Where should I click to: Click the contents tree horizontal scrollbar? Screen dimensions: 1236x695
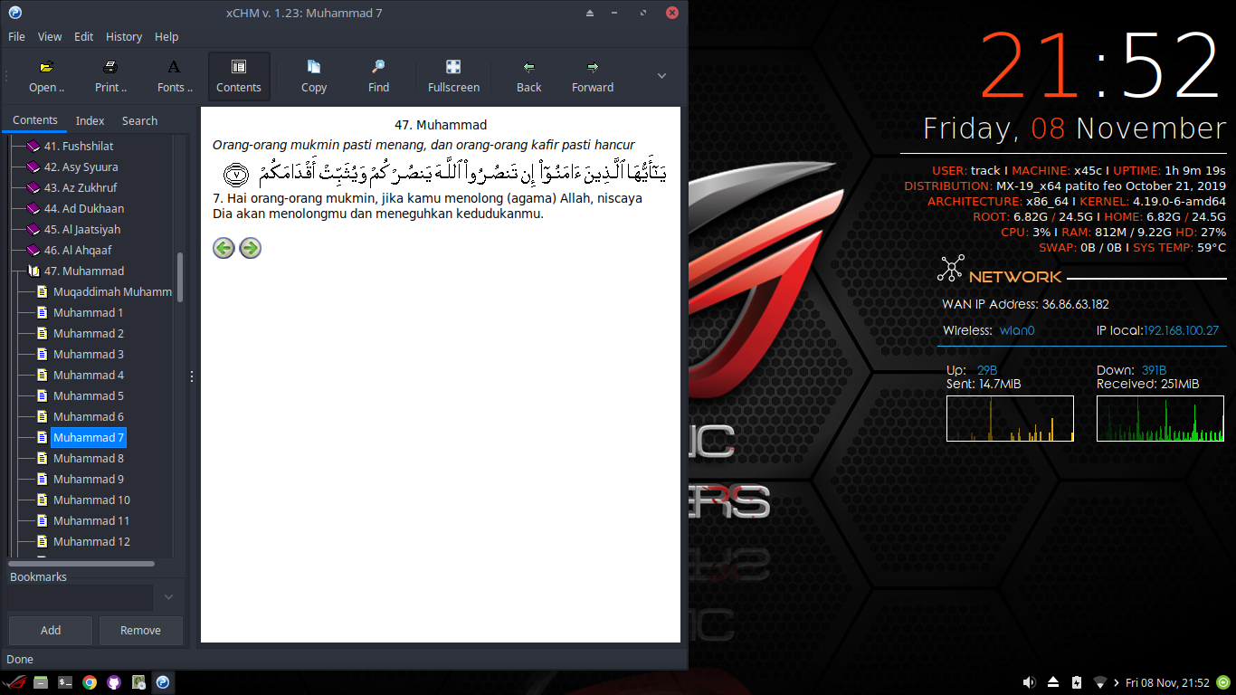81,564
